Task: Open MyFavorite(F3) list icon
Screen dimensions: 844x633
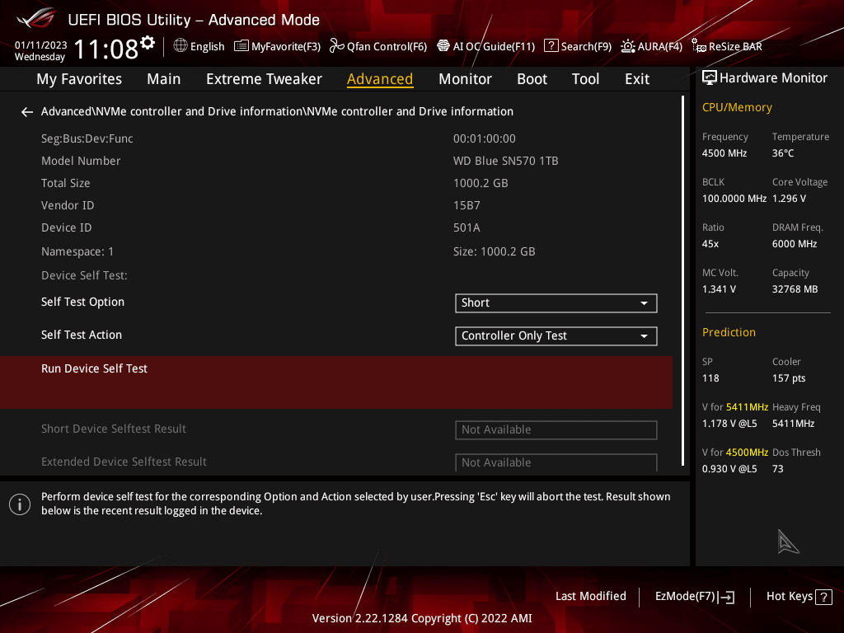Action: click(x=241, y=46)
